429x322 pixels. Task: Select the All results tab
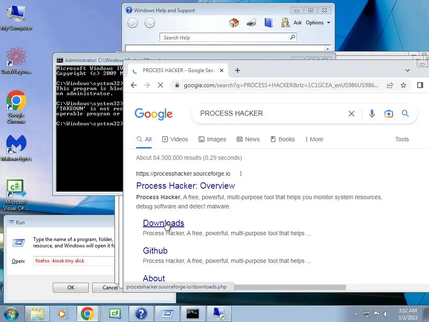click(144, 139)
